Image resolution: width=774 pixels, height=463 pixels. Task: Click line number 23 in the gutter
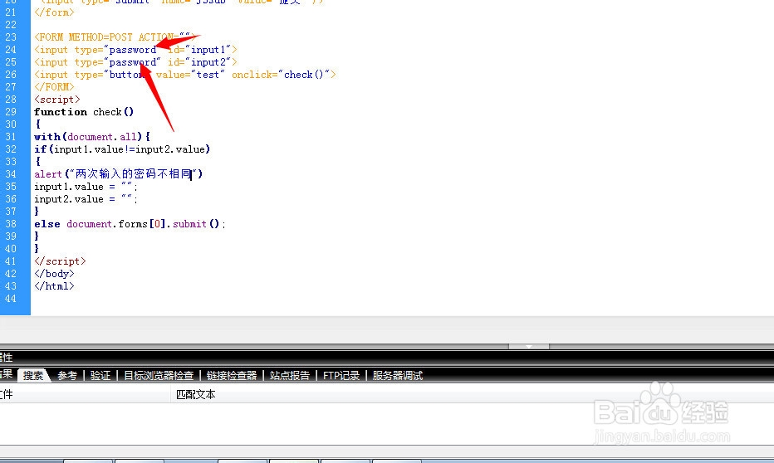click(x=11, y=37)
